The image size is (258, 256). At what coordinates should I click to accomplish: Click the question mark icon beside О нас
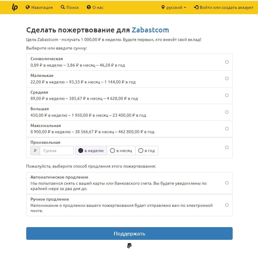coord(89,7)
